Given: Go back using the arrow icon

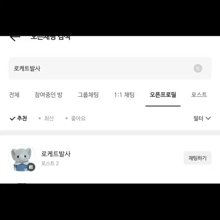Looking at the screenshot, I should click(15, 39).
